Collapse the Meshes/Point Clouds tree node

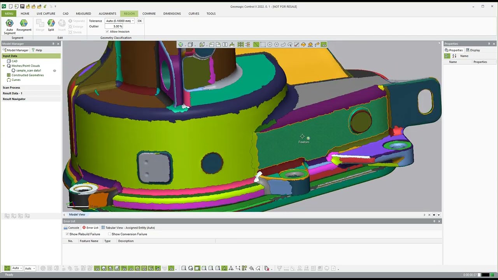pyautogui.click(x=4, y=66)
